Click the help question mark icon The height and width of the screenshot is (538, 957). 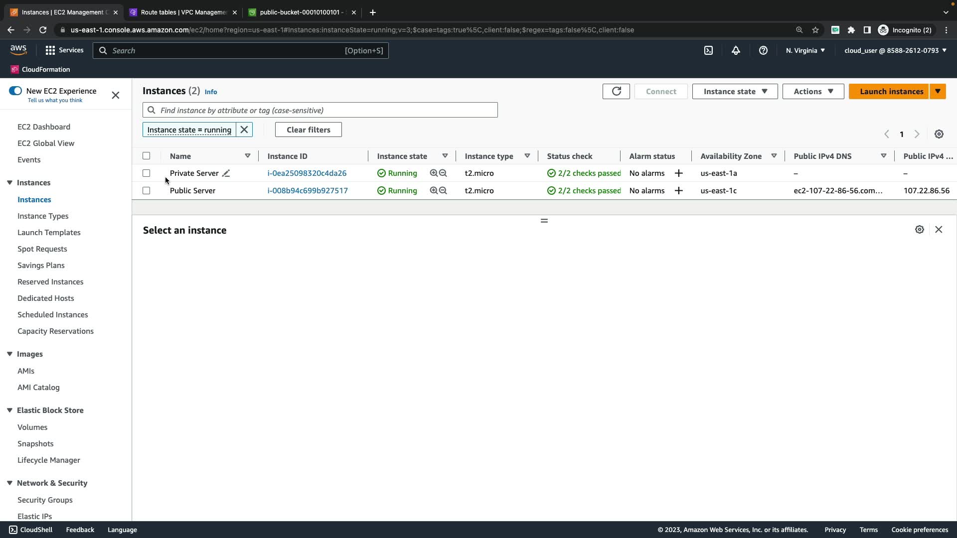click(x=763, y=50)
